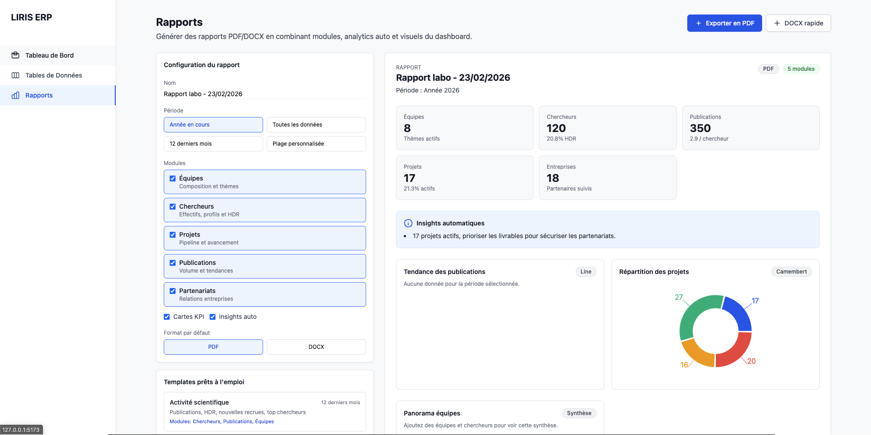
Task: Uncheck the Équipes module checkbox
Action: point(173,178)
